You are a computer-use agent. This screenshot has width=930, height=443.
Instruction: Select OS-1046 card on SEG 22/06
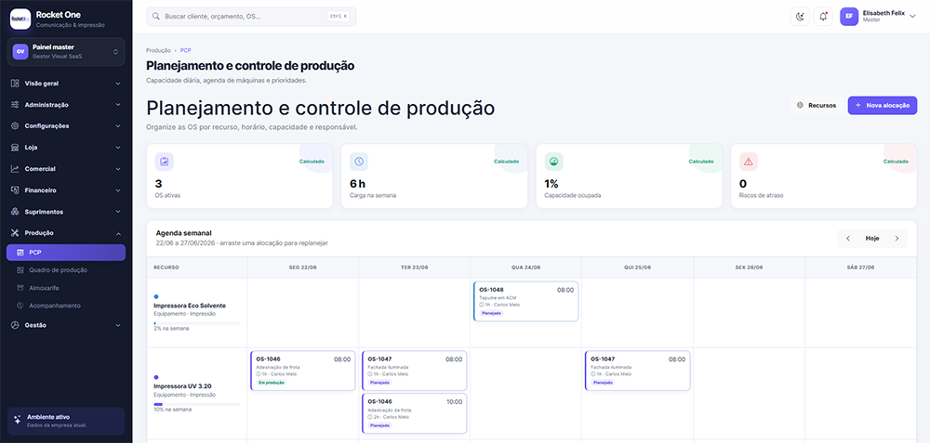pyautogui.click(x=302, y=371)
